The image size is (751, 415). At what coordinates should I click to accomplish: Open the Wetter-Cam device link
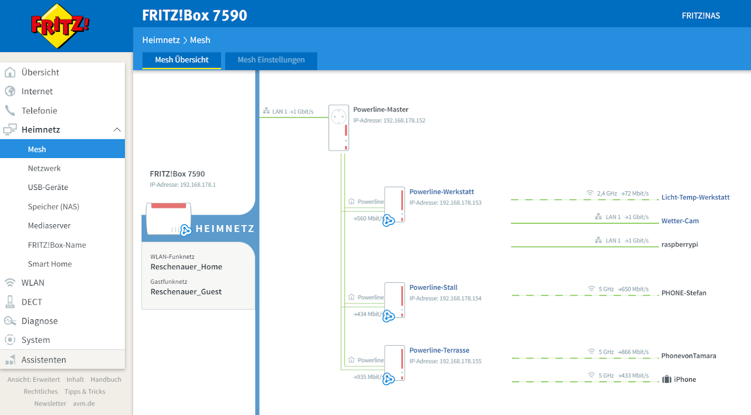(680, 221)
